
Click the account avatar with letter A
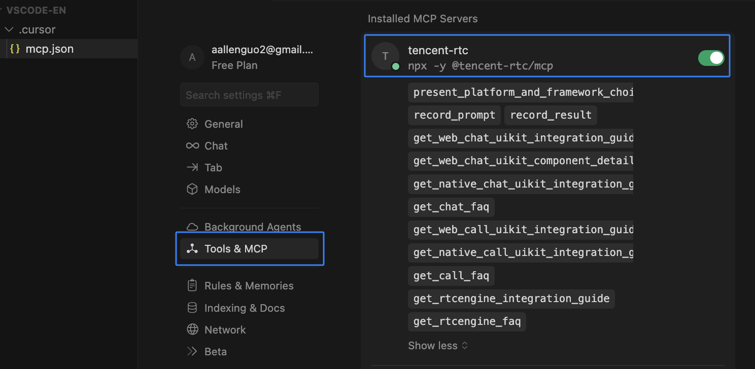[192, 57]
